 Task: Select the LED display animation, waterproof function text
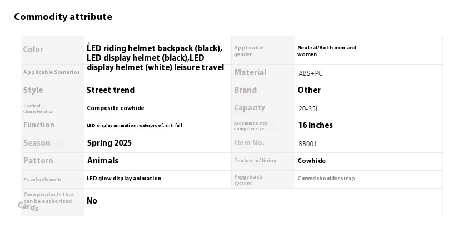[135, 125]
